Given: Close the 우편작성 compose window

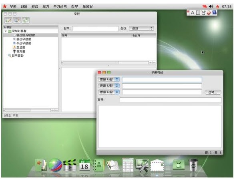Looking at the screenshot, I should (99, 72).
